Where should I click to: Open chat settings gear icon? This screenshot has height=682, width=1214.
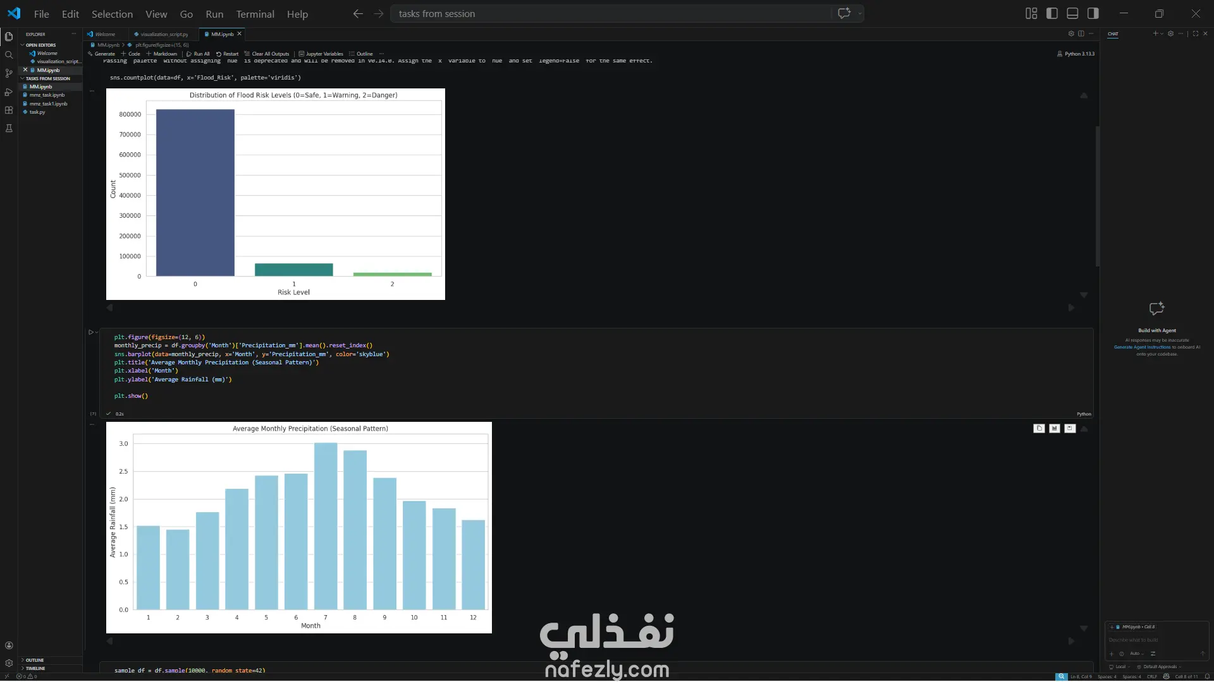[1170, 34]
